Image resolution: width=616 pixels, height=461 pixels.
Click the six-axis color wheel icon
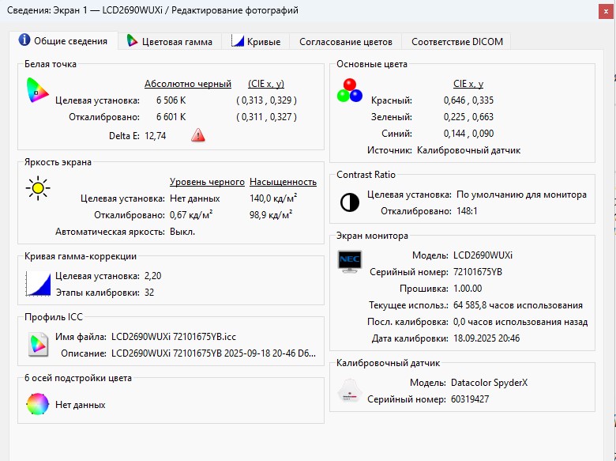[x=36, y=404]
